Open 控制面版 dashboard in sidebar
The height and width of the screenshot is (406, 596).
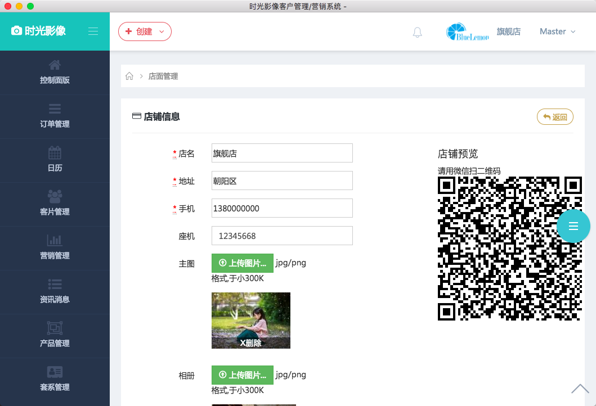(55, 73)
